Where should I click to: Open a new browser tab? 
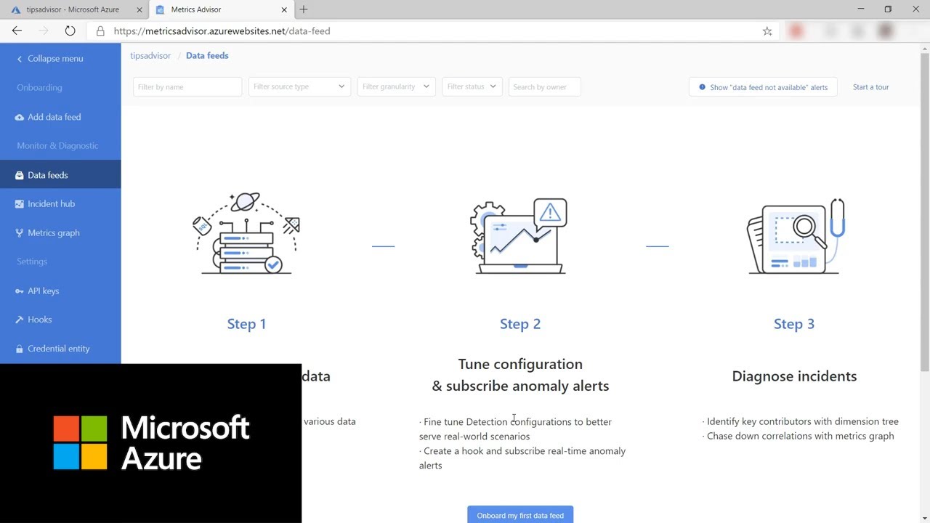(304, 9)
